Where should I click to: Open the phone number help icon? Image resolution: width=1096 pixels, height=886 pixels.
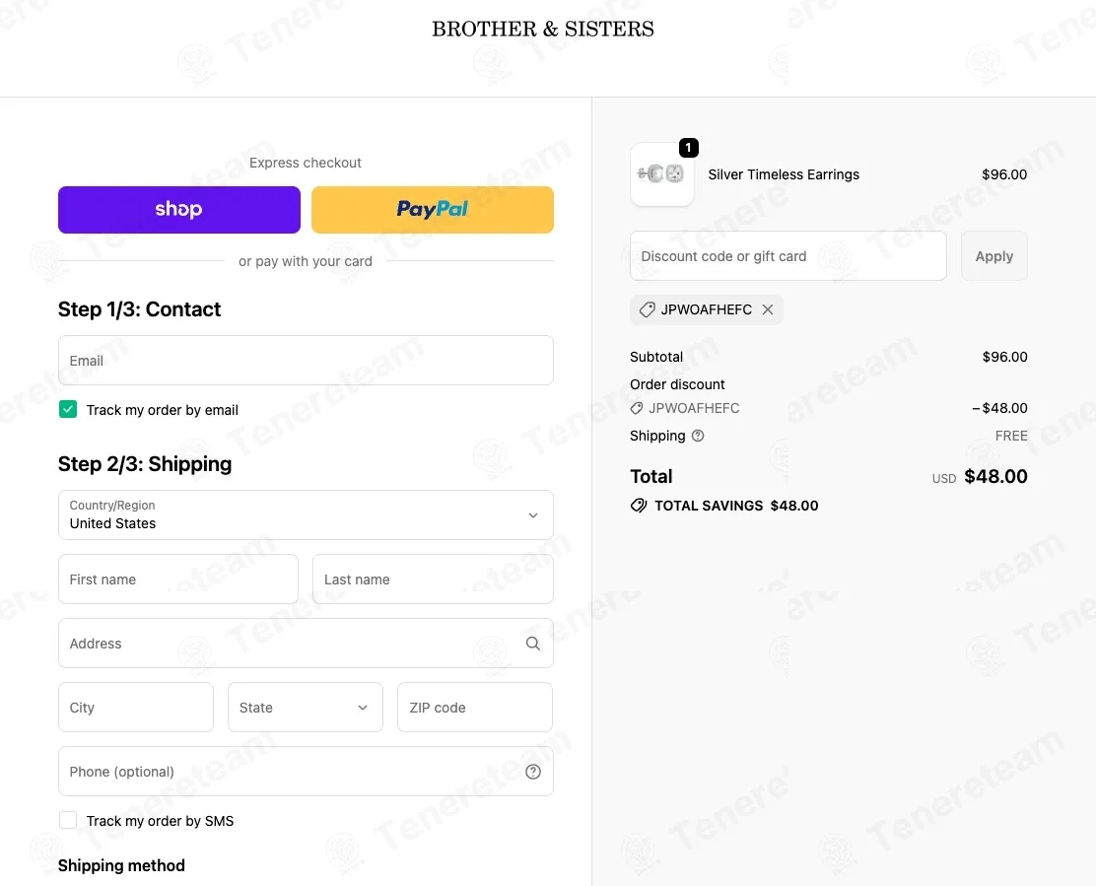point(533,772)
